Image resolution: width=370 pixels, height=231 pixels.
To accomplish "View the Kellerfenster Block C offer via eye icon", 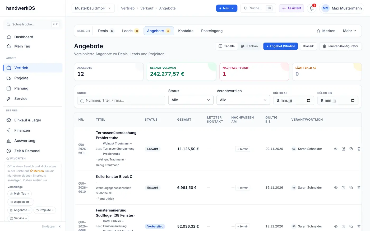I will click(336, 188).
